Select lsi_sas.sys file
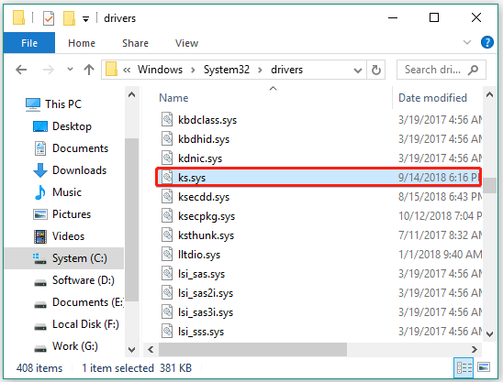503x382 pixels. (201, 274)
